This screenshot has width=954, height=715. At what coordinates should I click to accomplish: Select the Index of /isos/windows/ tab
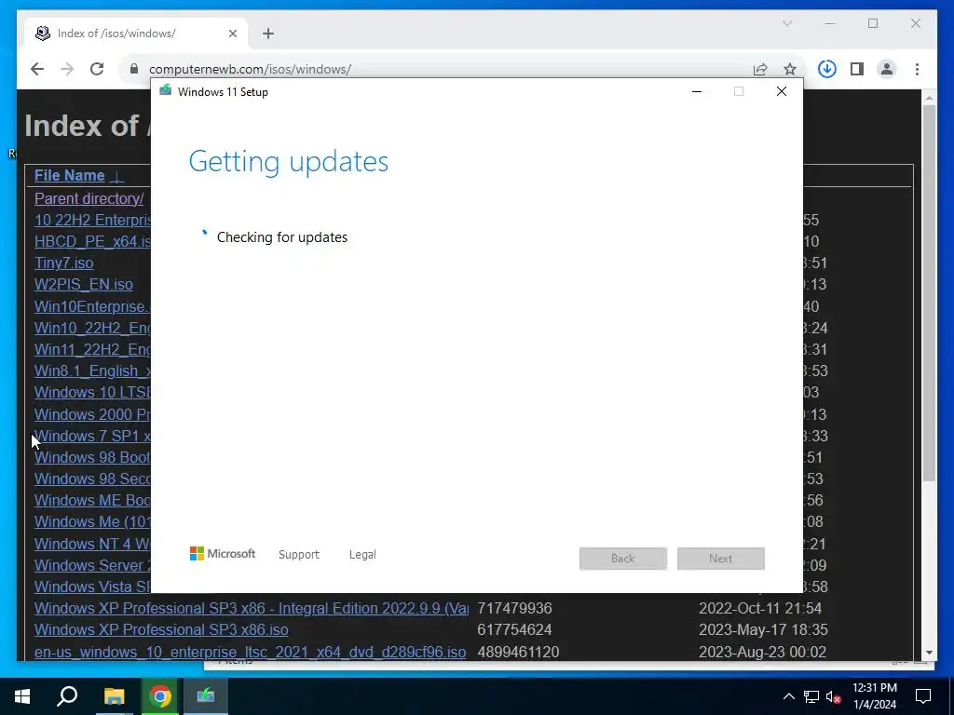[x=136, y=34]
